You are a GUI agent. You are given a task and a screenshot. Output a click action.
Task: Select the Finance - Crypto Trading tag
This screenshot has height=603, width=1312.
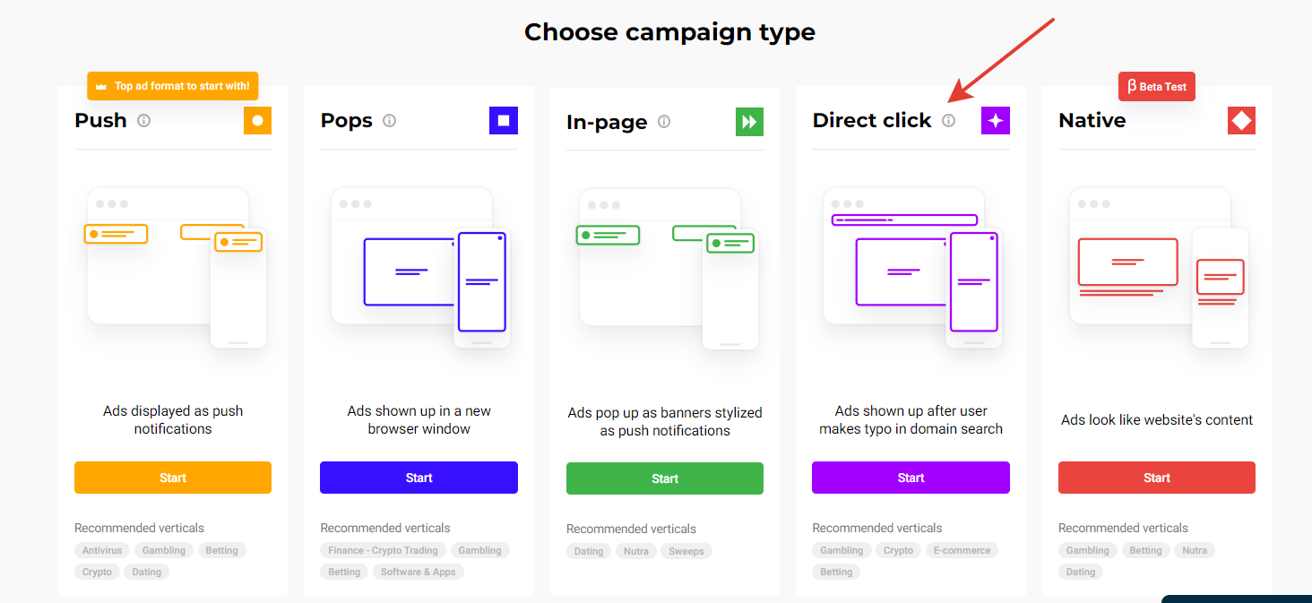point(383,550)
